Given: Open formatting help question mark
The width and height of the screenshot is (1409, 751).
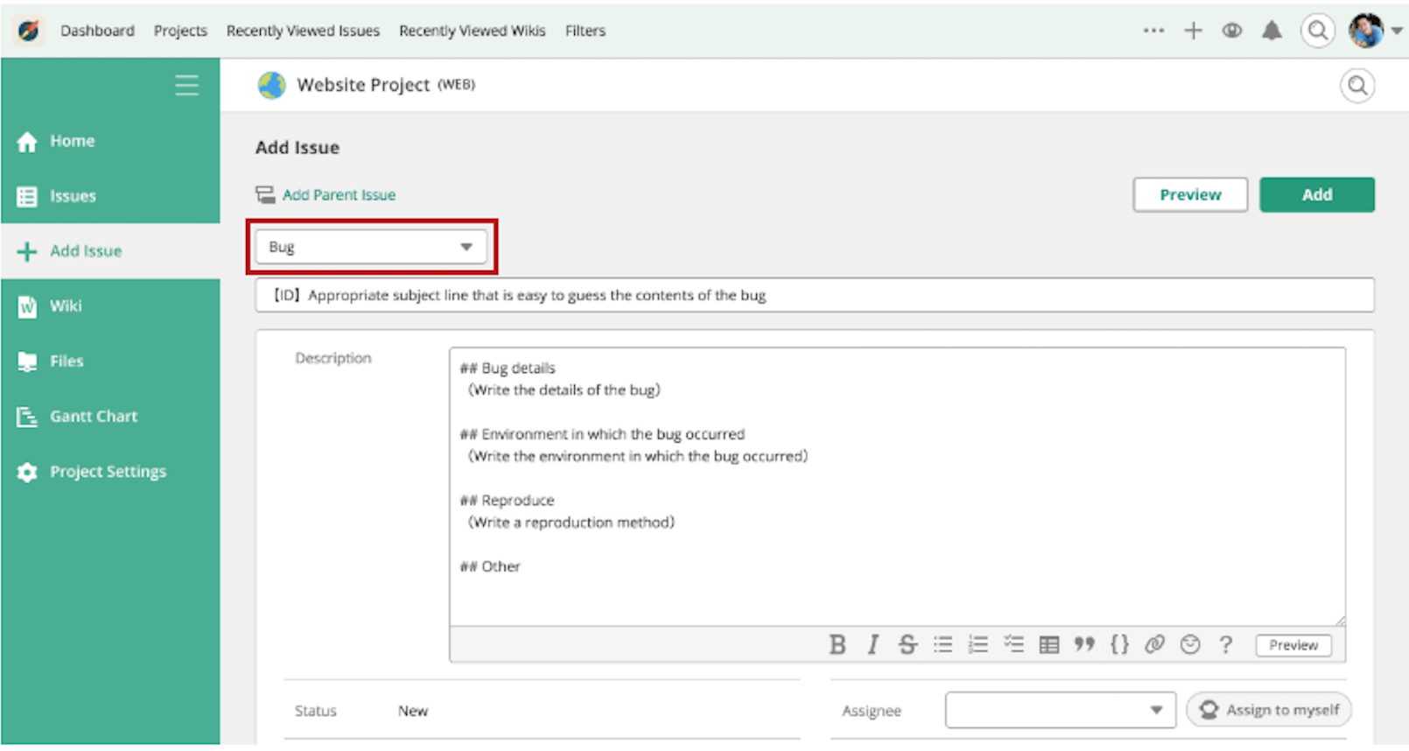Looking at the screenshot, I should point(1226,645).
